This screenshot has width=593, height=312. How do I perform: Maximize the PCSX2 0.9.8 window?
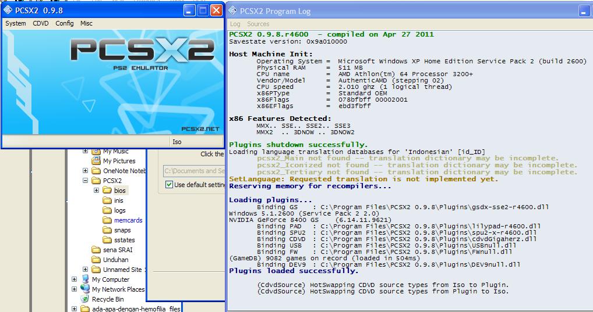click(203, 10)
